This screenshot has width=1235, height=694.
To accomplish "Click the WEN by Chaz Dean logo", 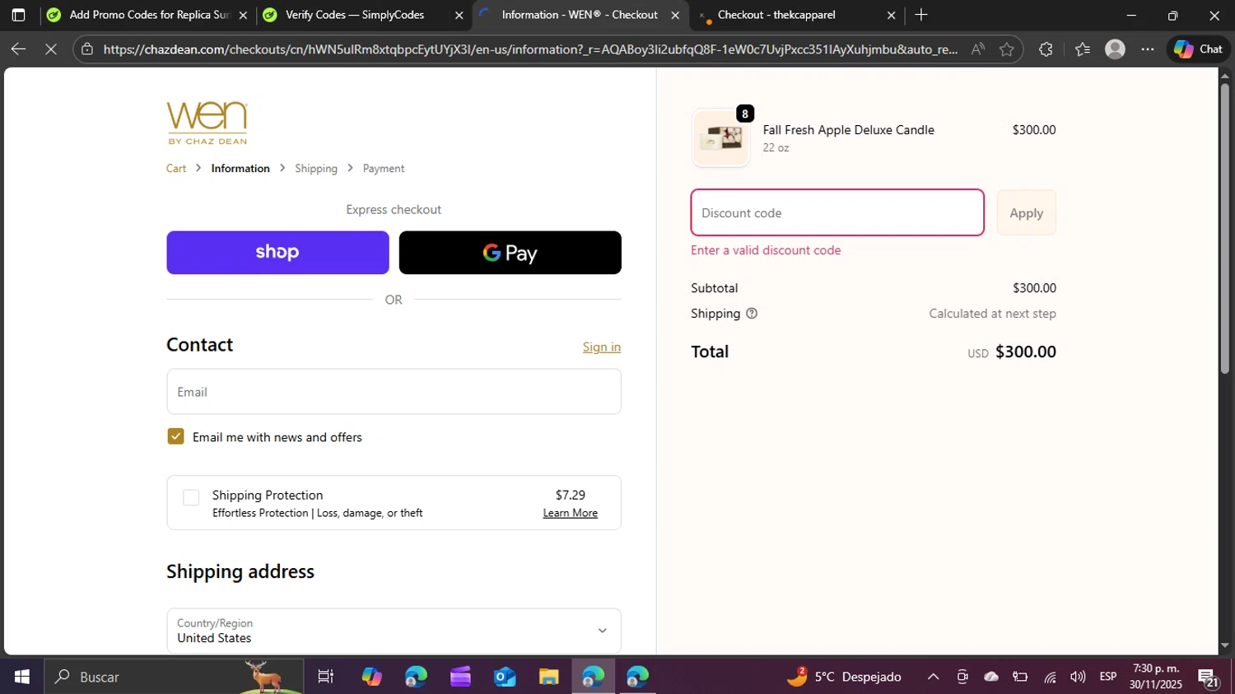I will pos(207,123).
